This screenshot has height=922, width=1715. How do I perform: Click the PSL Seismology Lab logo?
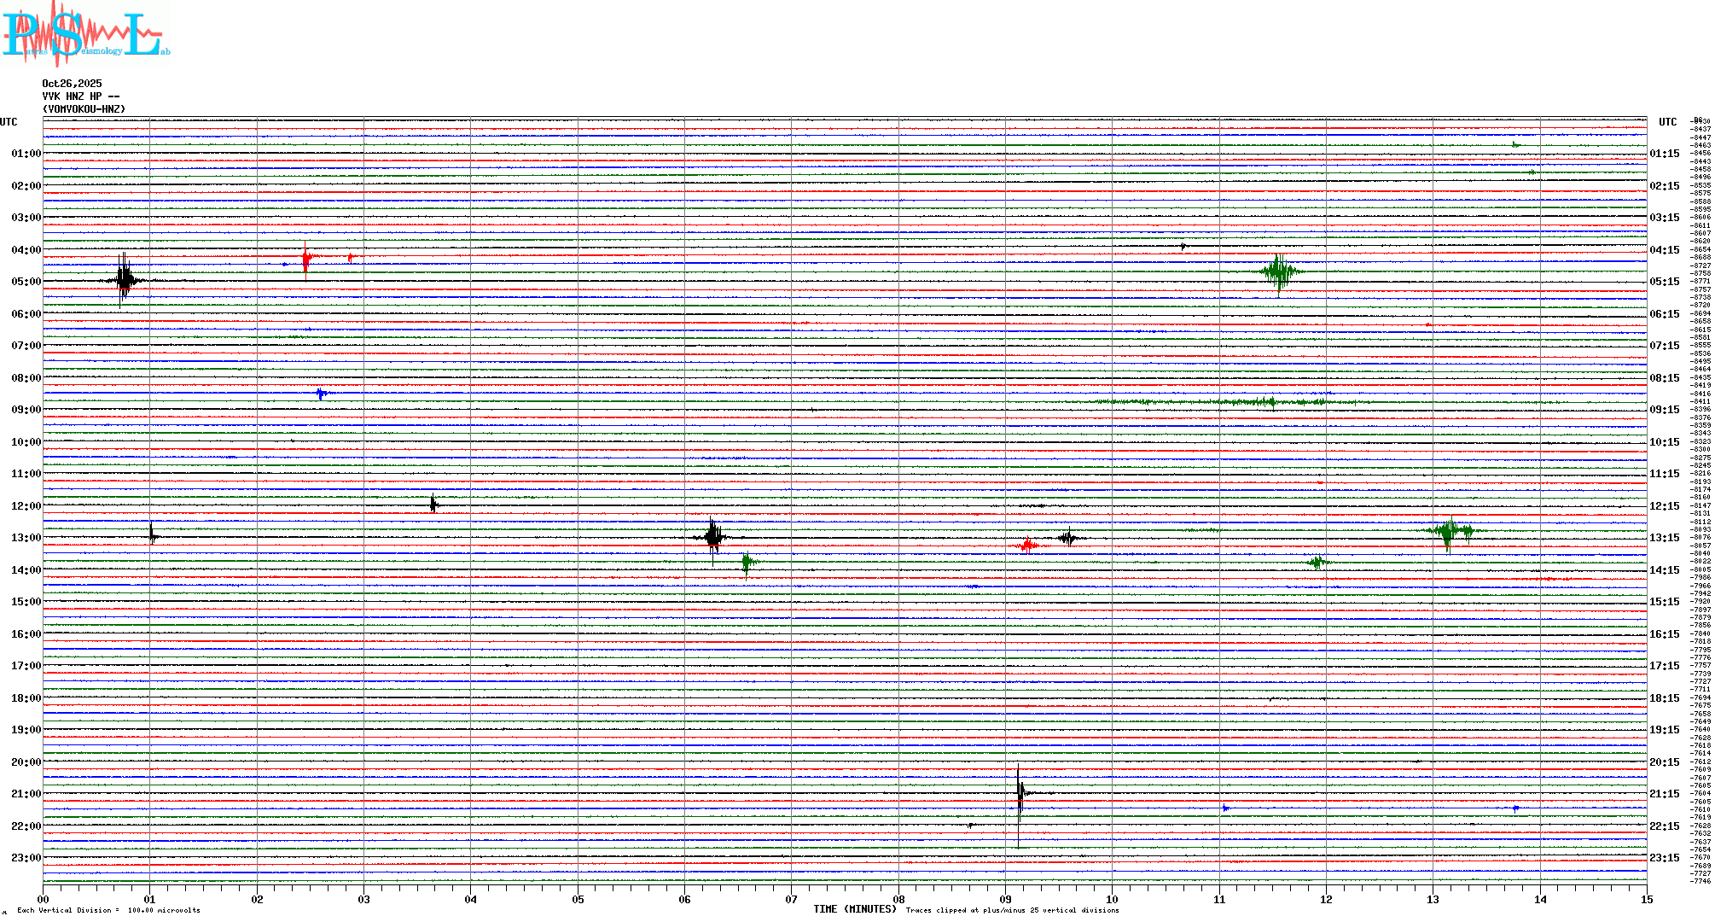pyautogui.click(x=85, y=34)
